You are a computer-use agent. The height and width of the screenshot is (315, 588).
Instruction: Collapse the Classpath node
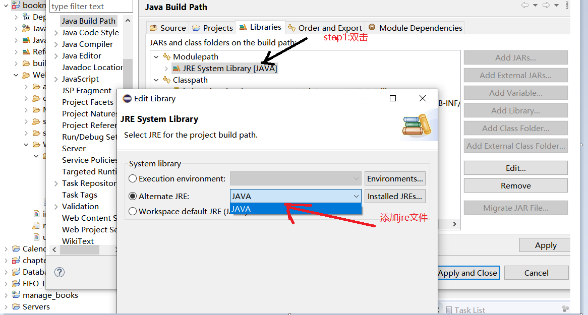(156, 80)
